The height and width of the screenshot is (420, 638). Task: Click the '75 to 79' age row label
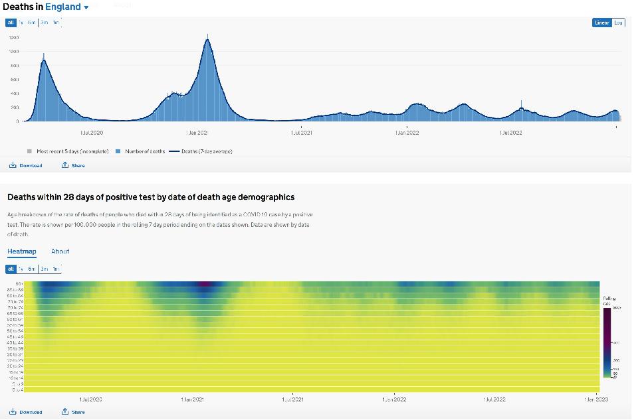[15, 301]
